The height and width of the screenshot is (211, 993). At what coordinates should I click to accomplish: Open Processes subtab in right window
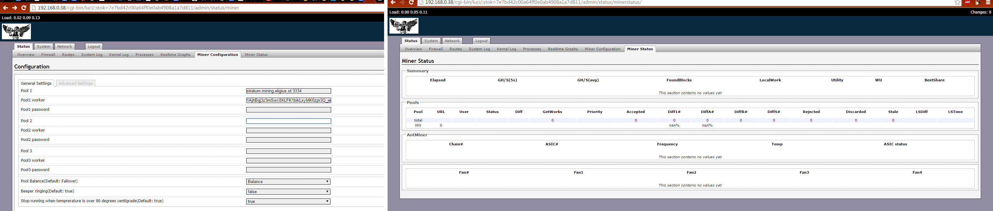(x=532, y=49)
